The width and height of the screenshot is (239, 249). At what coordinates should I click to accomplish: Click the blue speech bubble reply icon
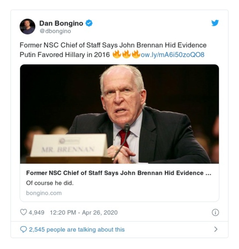point(23,229)
